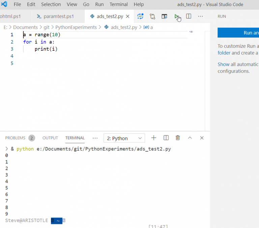Image resolution: width=259 pixels, height=228 pixels.
Task: Open the PROBLEMS panel tab
Action: tap(15, 138)
